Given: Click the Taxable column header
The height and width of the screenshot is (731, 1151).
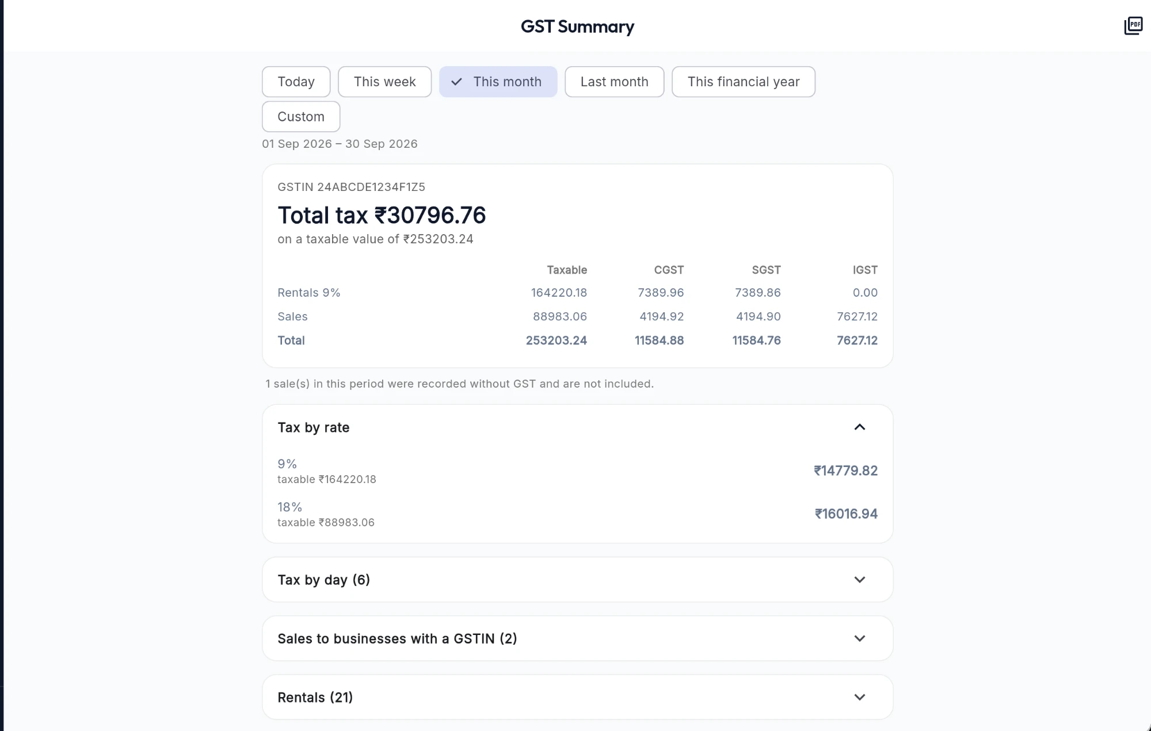Looking at the screenshot, I should coord(567,270).
